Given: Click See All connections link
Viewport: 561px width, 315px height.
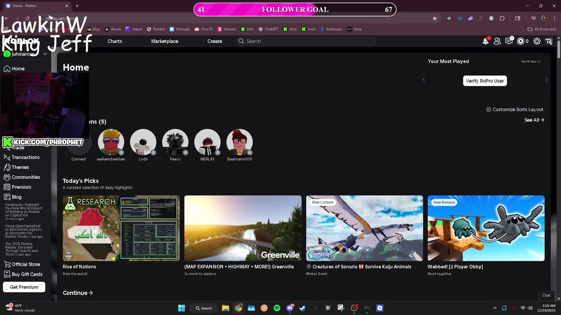Looking at the screenshot, I should coord(534,120).
